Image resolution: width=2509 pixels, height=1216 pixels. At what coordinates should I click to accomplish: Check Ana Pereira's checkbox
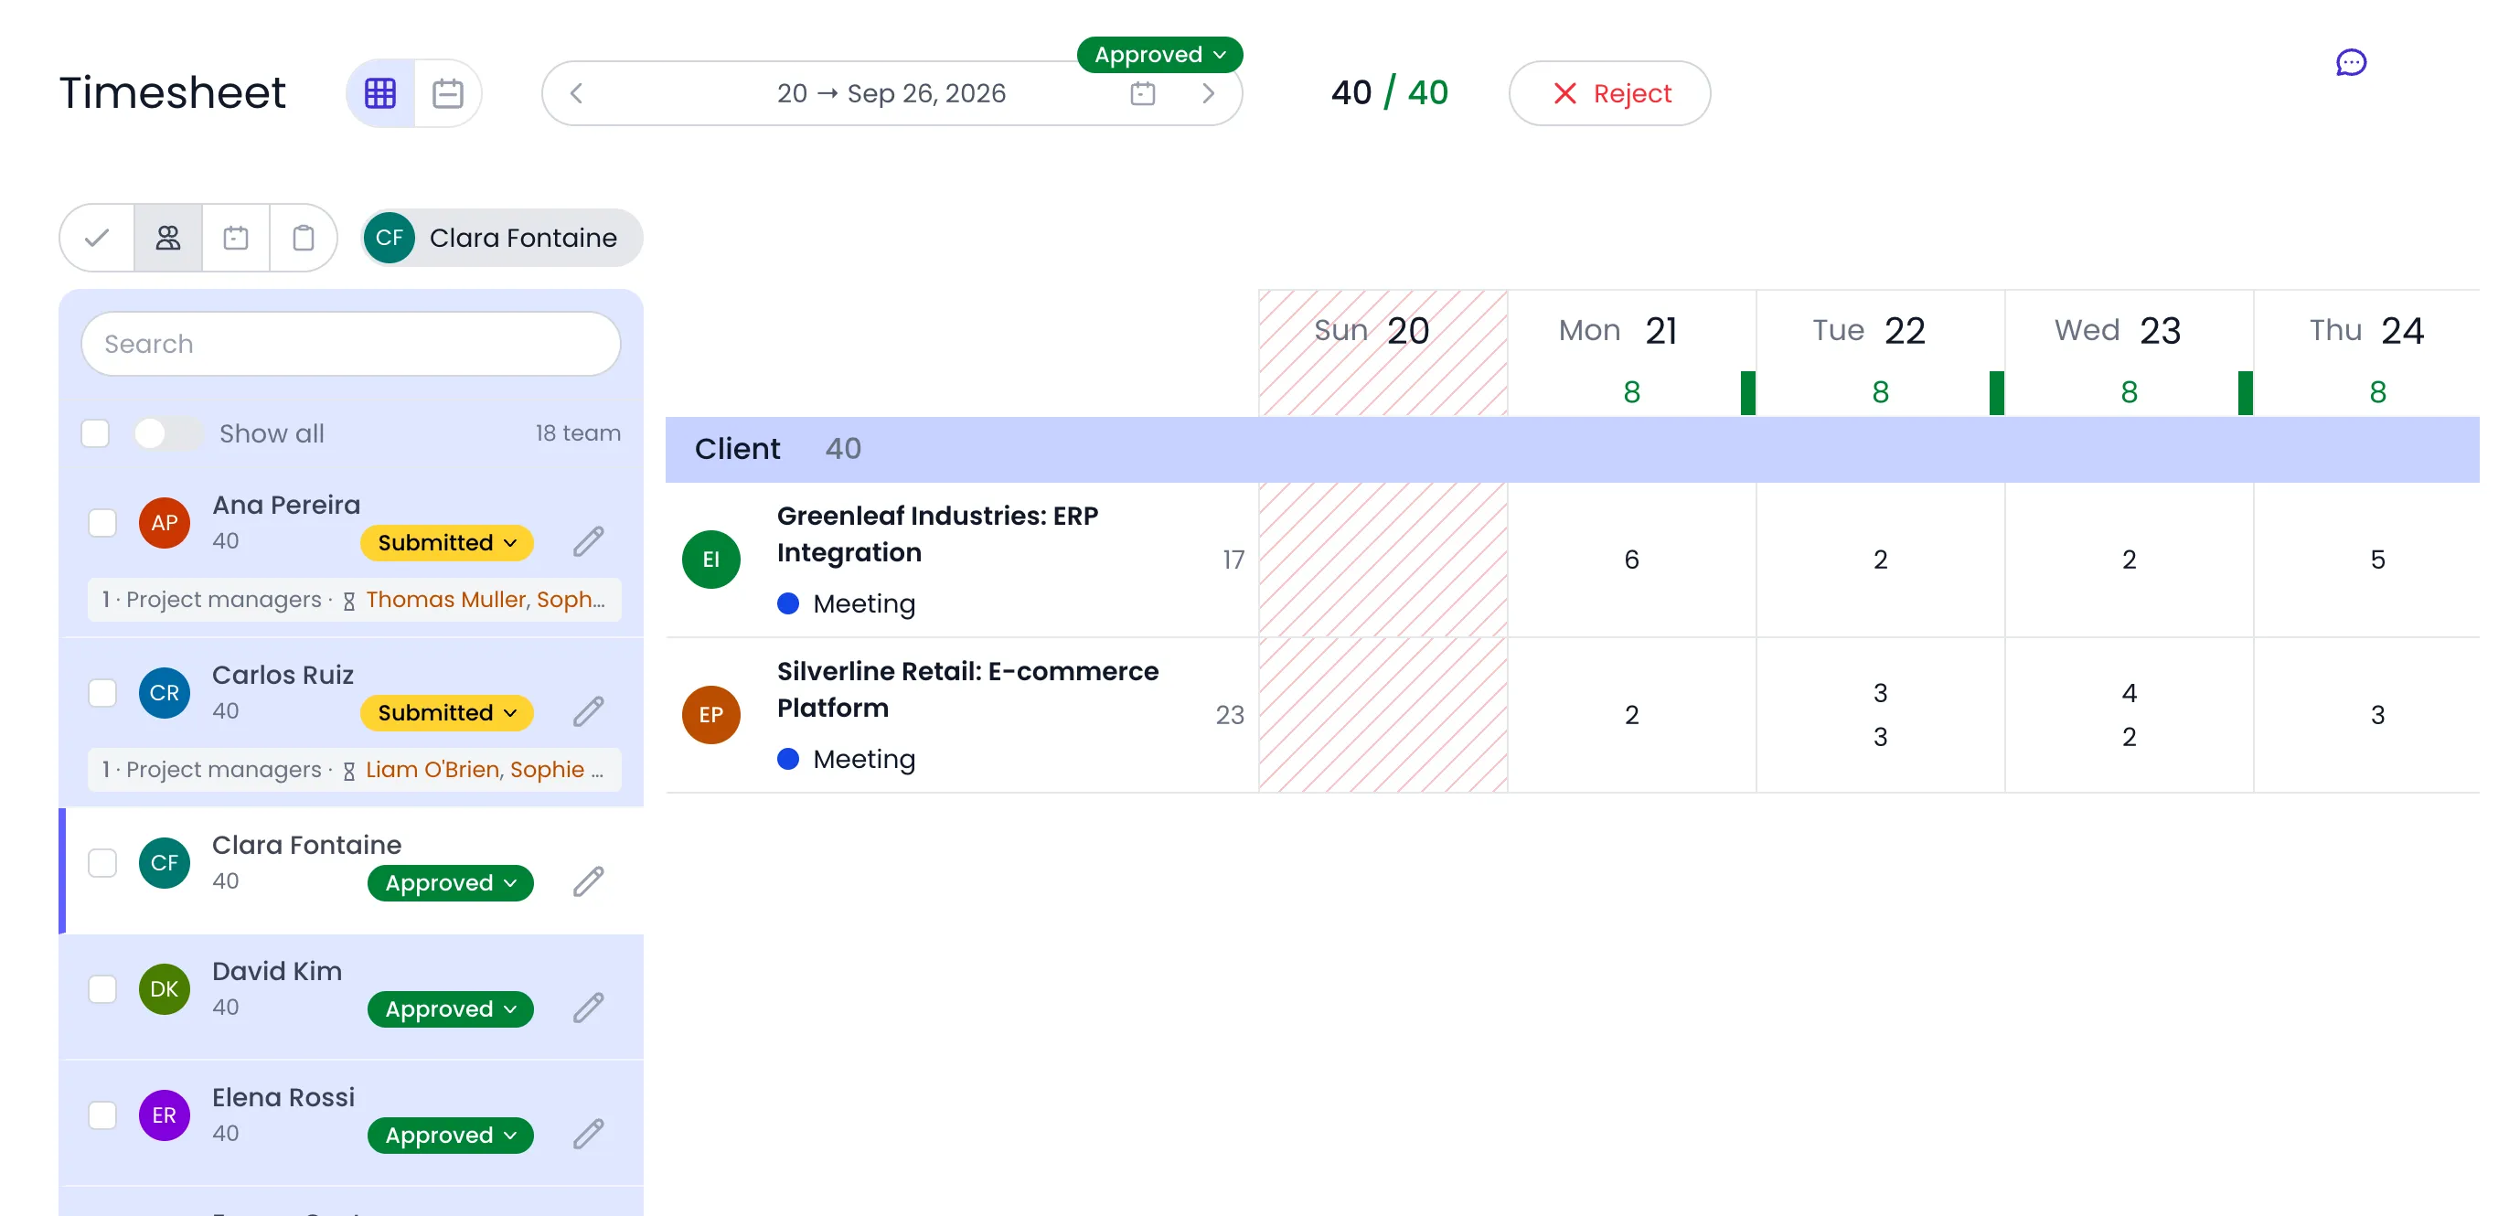102,523
